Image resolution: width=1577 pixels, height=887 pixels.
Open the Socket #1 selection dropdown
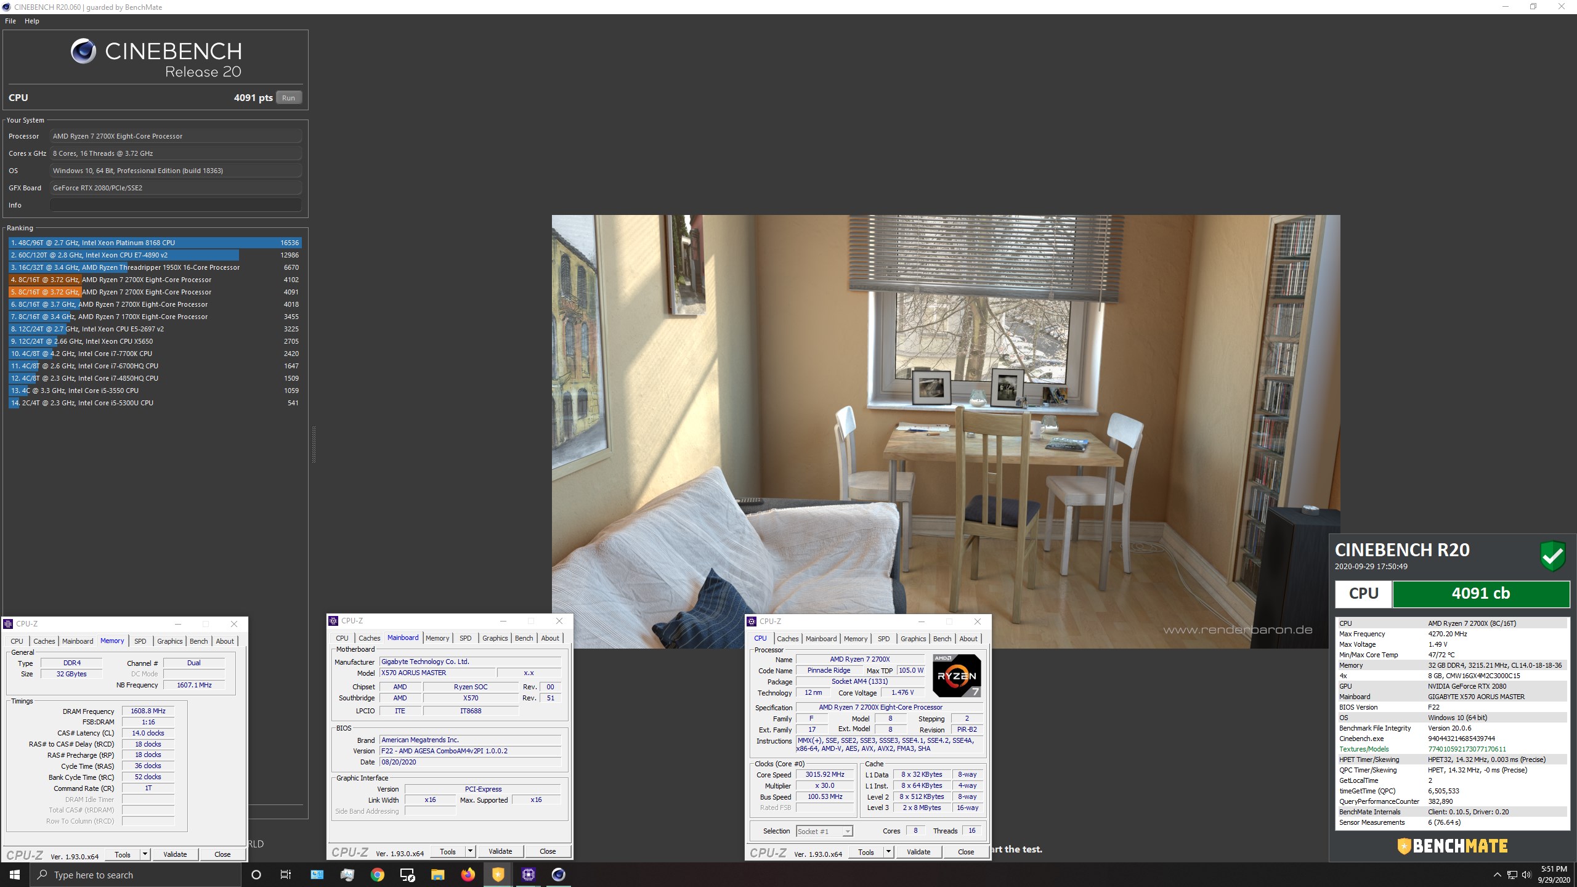[x=824, y=832]
